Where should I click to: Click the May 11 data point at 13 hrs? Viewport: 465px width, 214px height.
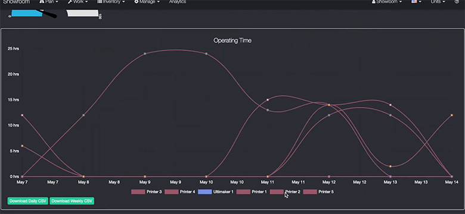pos(268,110)
